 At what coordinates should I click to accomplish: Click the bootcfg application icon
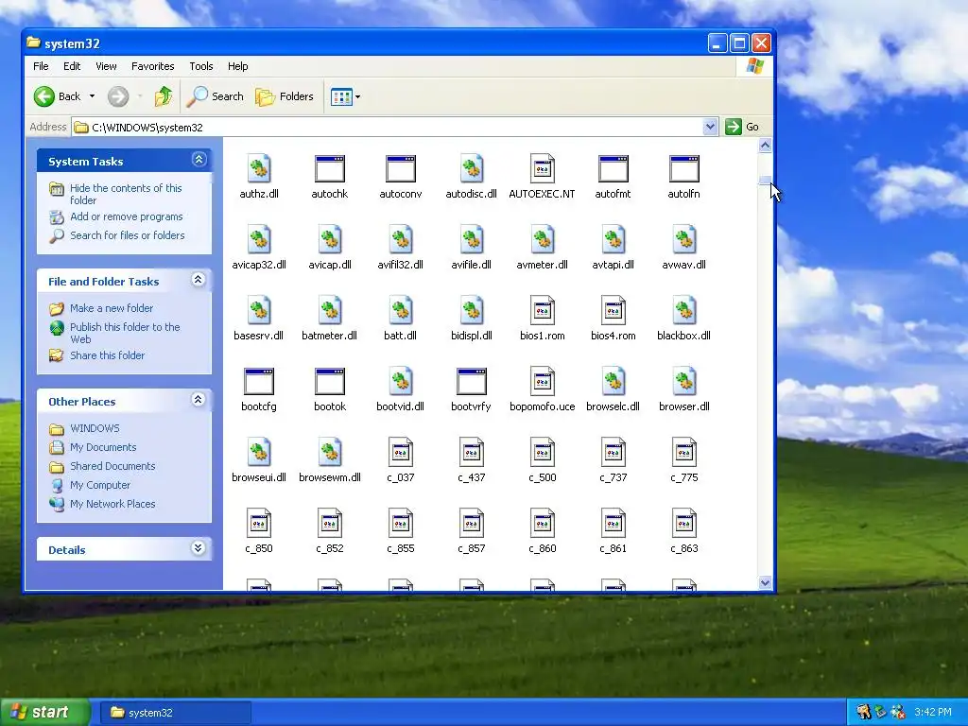[x=259, y=382]
